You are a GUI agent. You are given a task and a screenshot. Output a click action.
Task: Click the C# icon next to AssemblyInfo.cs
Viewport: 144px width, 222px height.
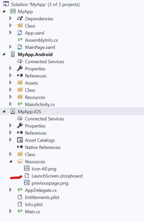(20, 40)
